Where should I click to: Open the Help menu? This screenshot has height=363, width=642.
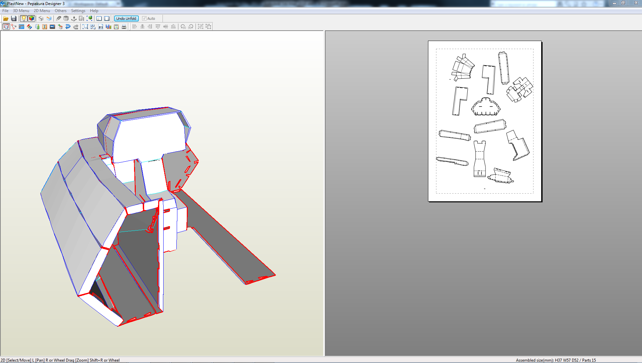tap(94, 10)
